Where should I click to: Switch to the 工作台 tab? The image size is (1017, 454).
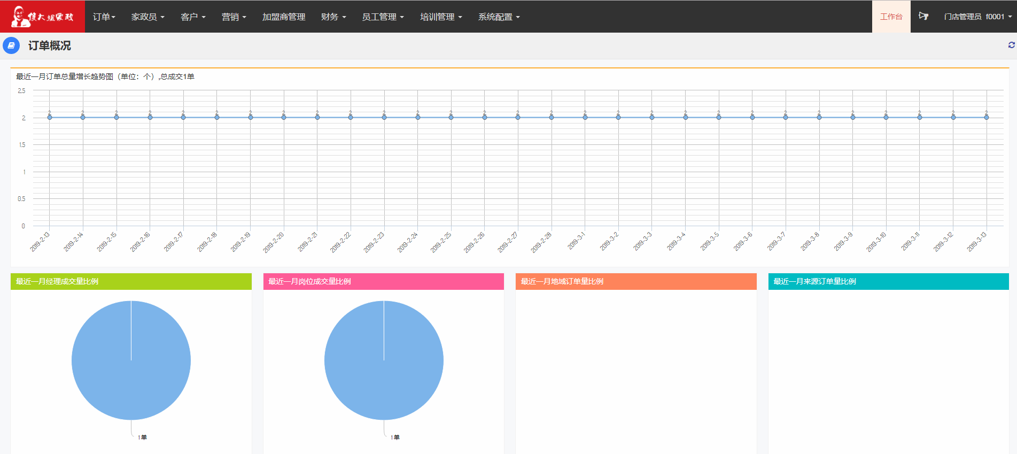tap(891, 17)
